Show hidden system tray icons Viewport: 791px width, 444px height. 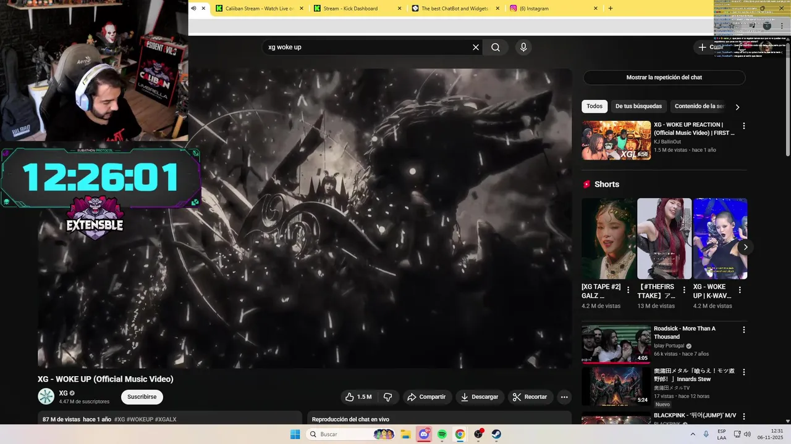pos(693,434)
